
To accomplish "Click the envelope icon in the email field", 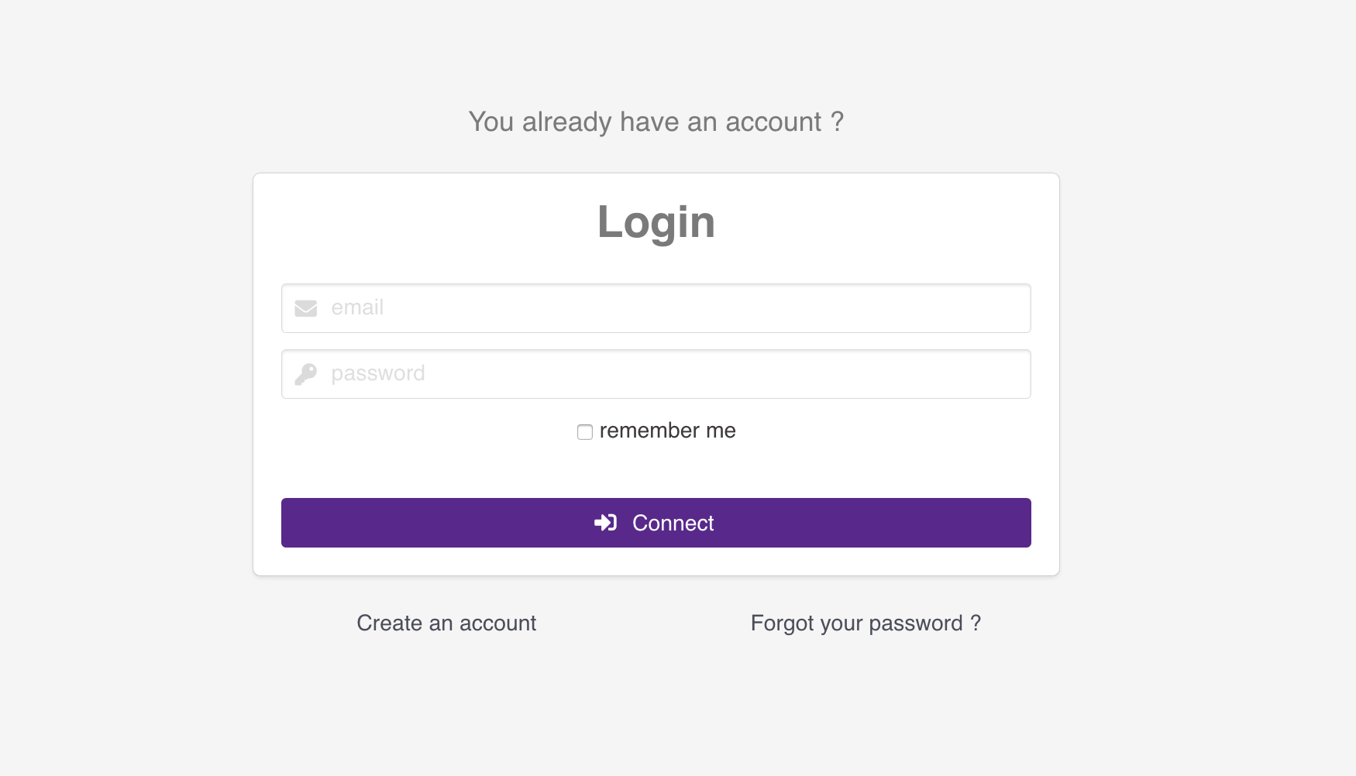I will coord(305,307).
